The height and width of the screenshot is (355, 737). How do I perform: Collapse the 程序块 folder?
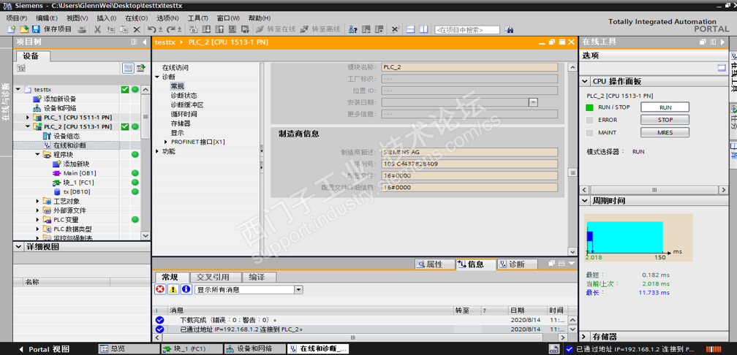(x=37, y=154)
